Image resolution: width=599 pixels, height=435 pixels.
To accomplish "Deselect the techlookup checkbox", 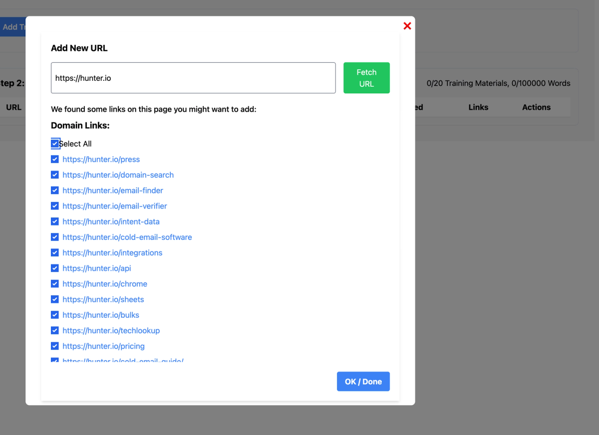I will (55, 331).
